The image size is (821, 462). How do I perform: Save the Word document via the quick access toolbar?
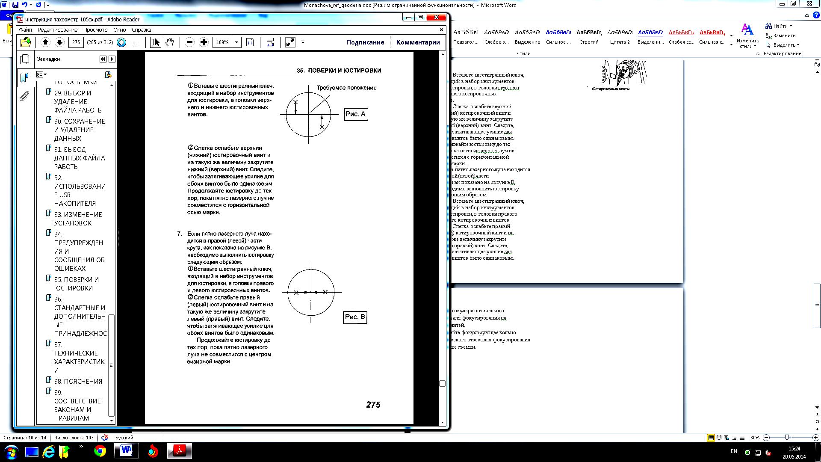16,5
